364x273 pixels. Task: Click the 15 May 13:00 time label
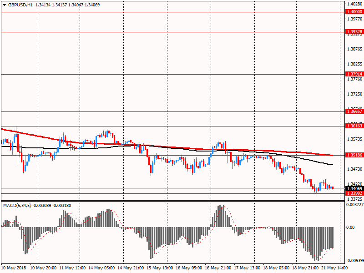click(160, 268)
